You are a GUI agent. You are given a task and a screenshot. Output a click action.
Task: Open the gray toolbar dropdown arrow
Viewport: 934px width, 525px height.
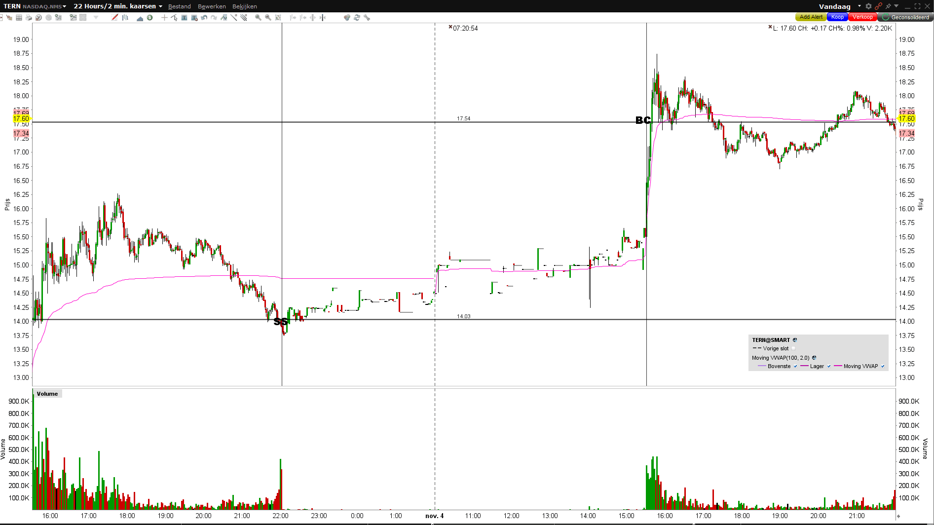[96, 18]
